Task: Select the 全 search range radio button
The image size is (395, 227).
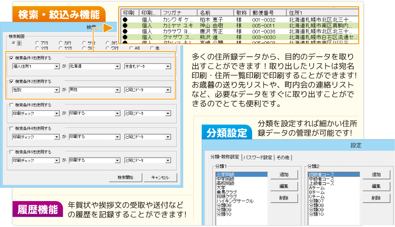Action: (14, 43)
